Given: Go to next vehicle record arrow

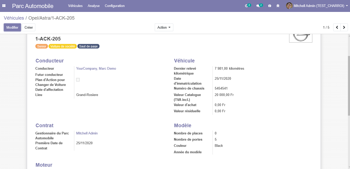Looking at the screenshot, I should point(344,27).
